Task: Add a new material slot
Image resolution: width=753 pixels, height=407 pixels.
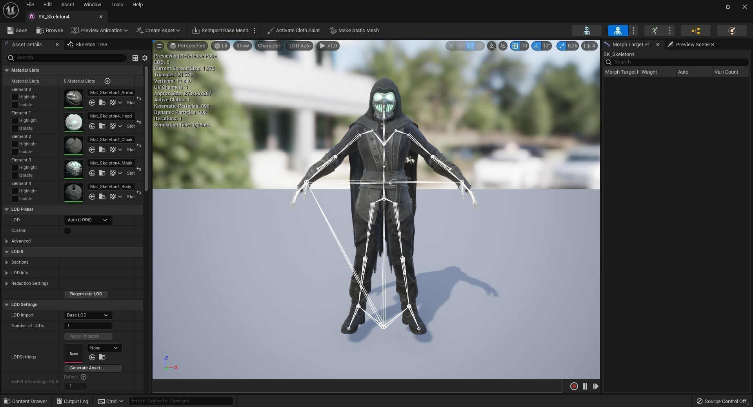Action: click(x=107, y=81)
